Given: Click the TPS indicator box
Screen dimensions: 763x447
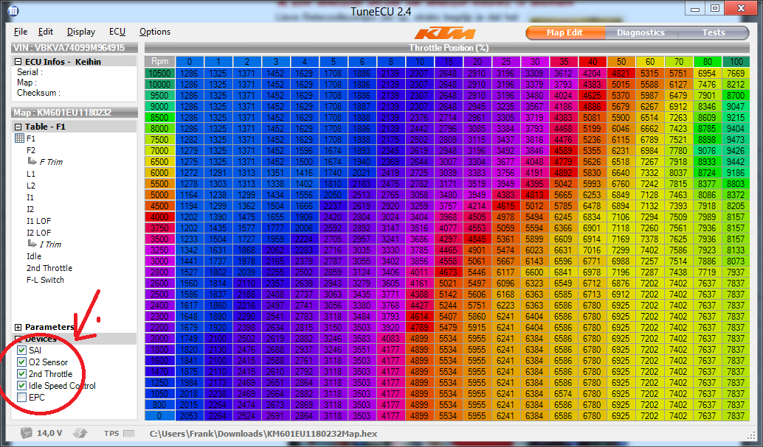Looking at the screenshot, I should [129, 434].
